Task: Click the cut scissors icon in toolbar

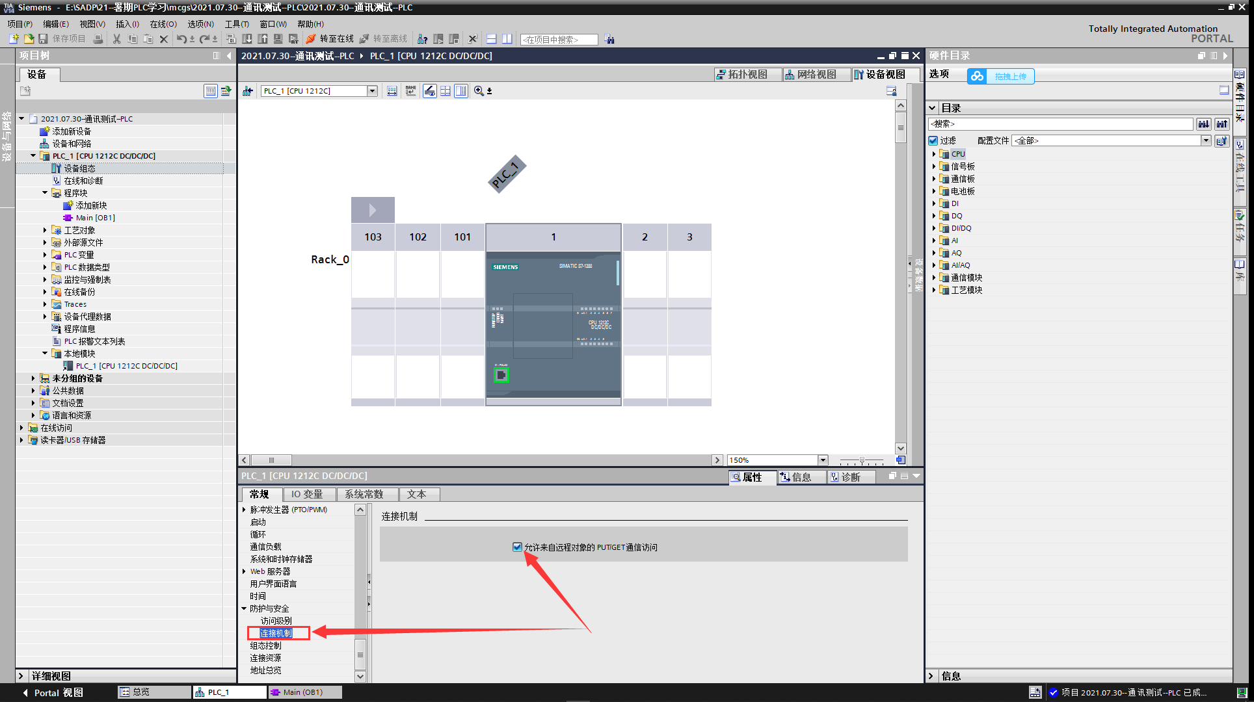Action: [x=116, y=39]
